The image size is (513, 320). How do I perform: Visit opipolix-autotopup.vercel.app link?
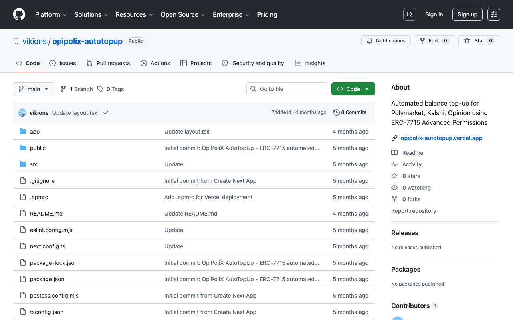coord(441,138)
